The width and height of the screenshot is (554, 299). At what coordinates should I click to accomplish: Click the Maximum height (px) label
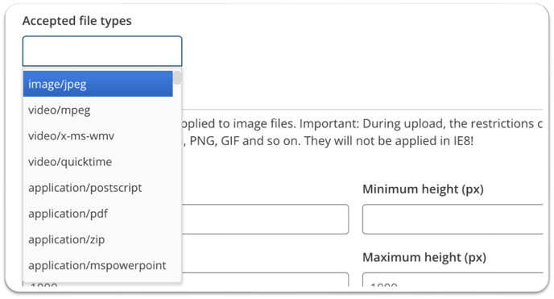pos(424,257)
